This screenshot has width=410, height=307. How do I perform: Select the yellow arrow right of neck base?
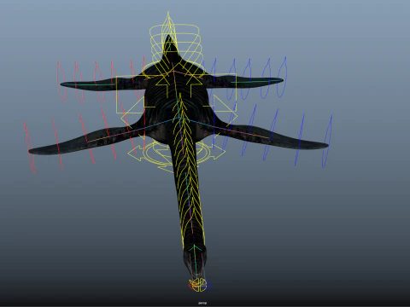(x=219, y=152)
